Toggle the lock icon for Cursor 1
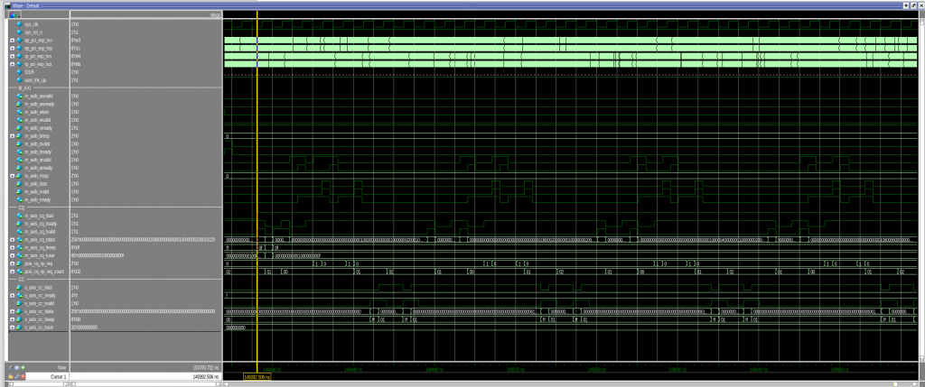The height and width of the screenshot is (387, 925). 11,375
